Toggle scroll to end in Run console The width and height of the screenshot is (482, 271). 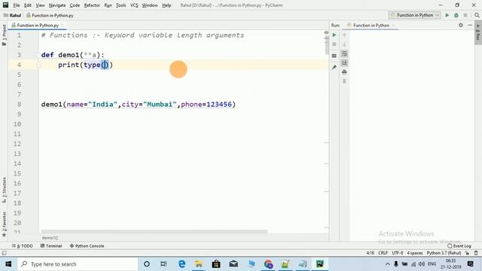(x=344, y=63)
